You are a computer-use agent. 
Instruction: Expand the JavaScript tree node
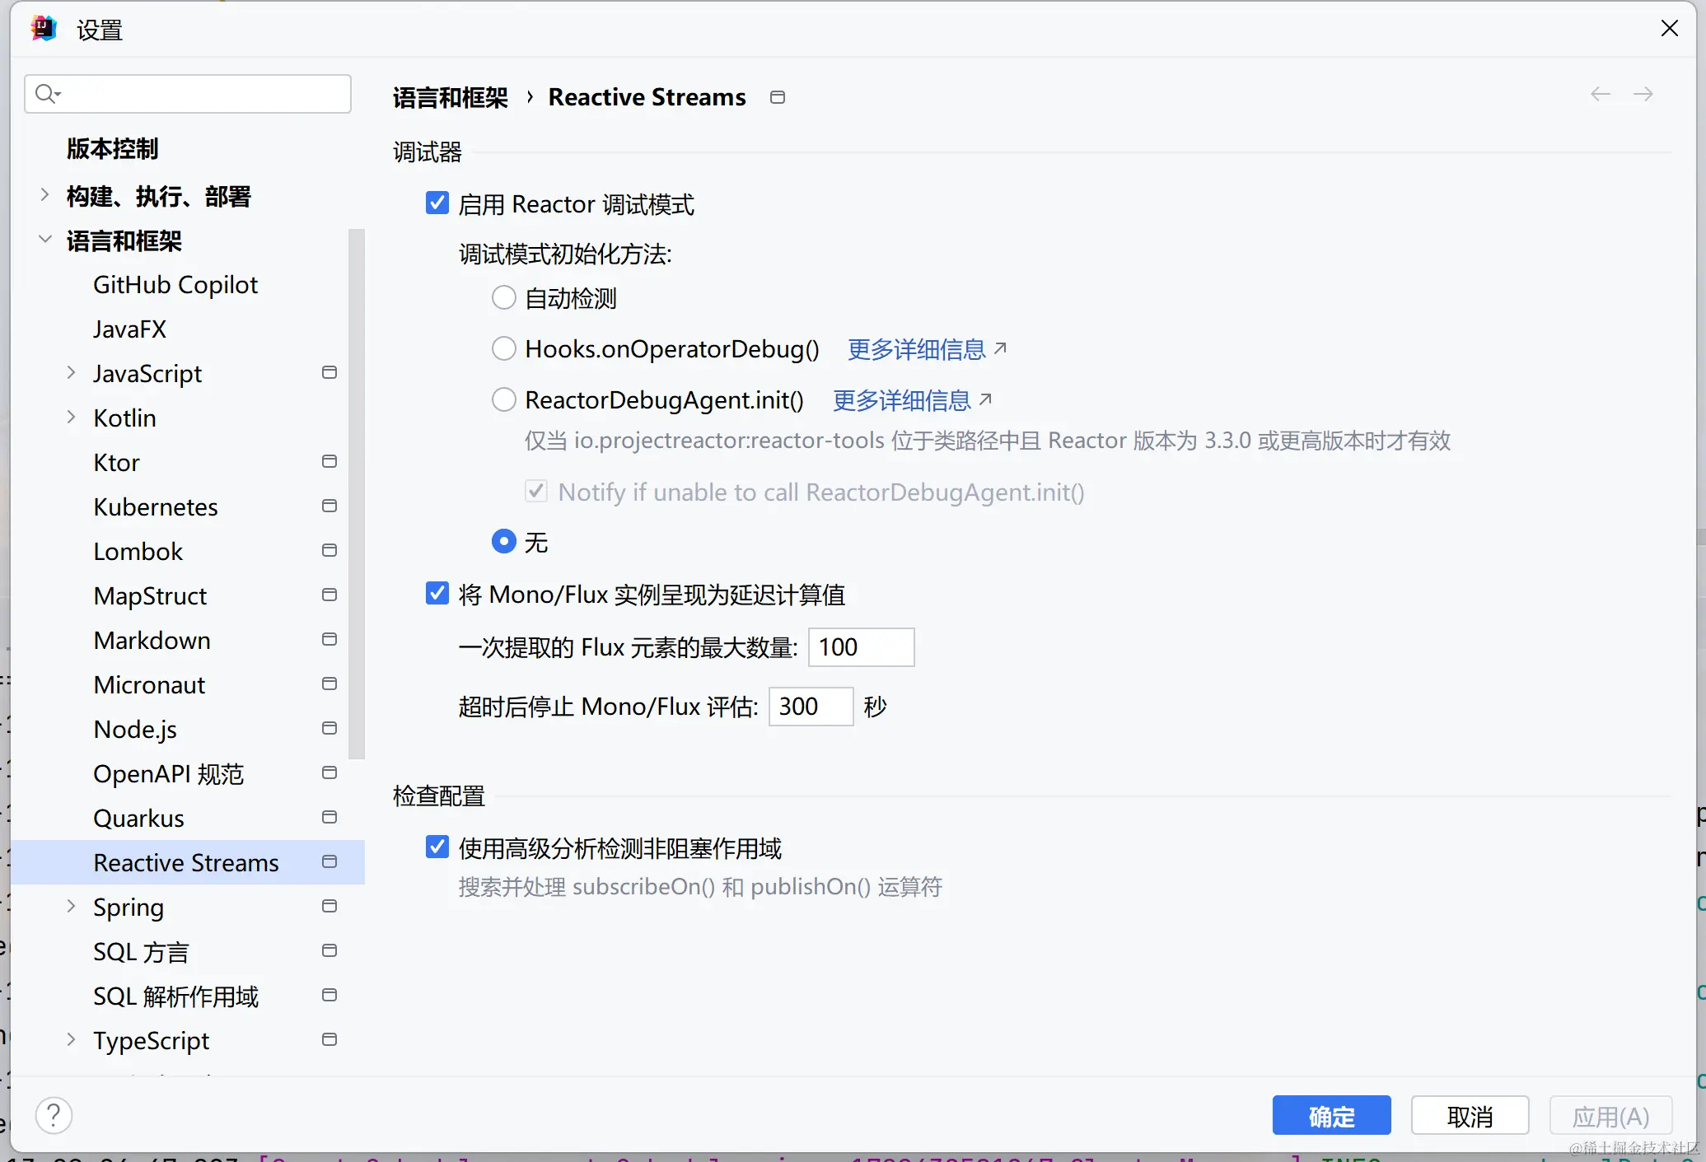click(x=71, y=373)
